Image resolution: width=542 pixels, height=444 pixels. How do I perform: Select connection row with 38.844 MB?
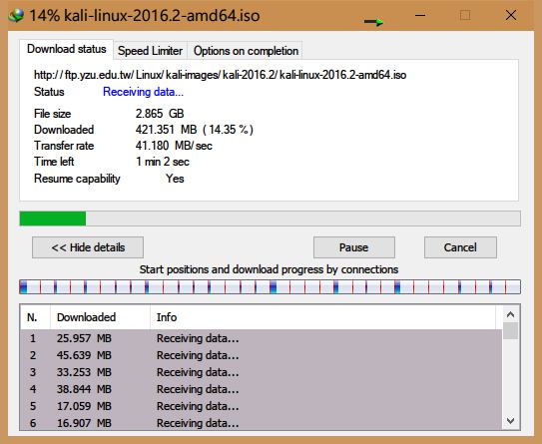coord(261,389)
